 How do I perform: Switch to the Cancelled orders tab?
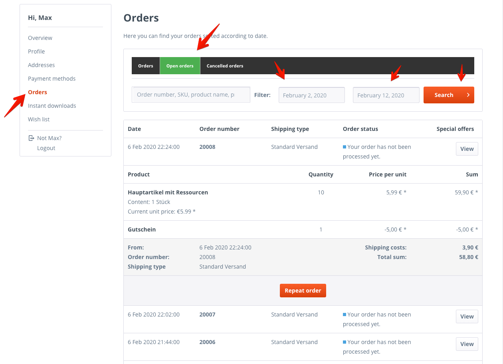tap(225, 66)
